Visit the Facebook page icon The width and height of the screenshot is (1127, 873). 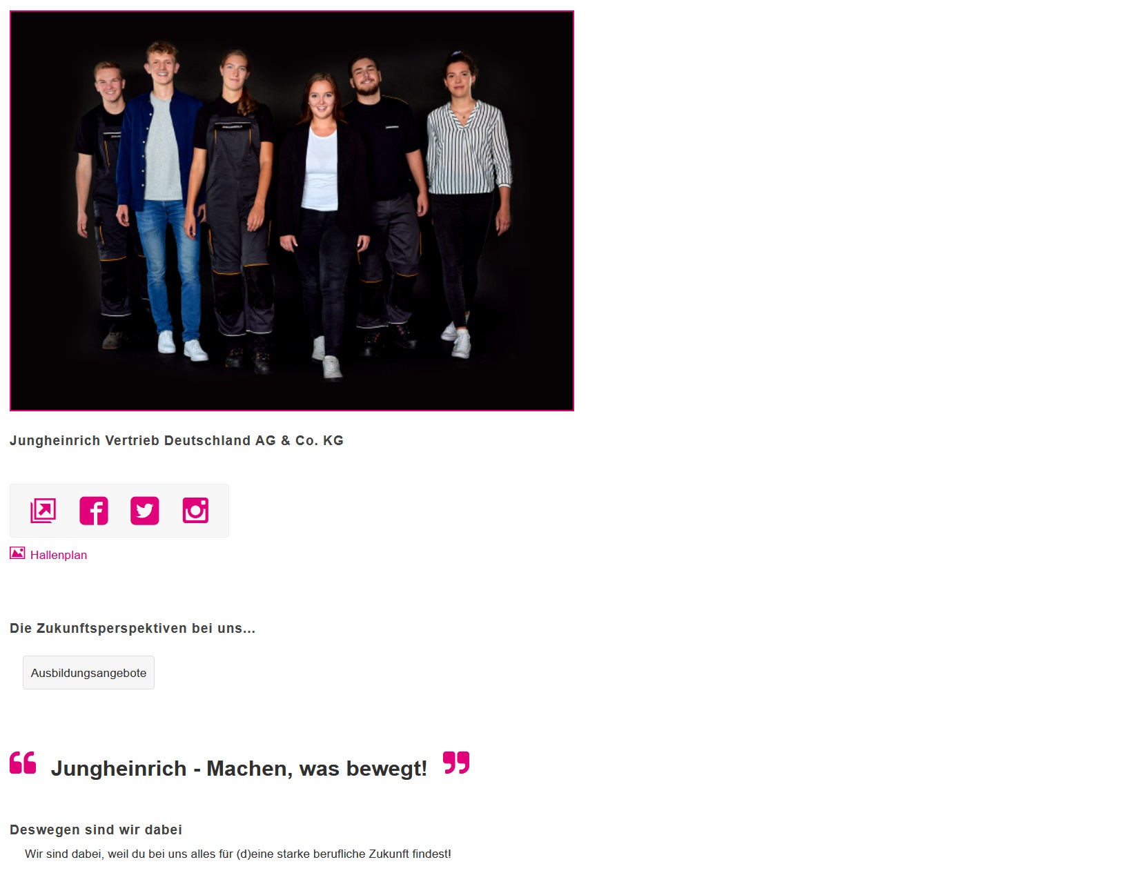tap(94, 511)
